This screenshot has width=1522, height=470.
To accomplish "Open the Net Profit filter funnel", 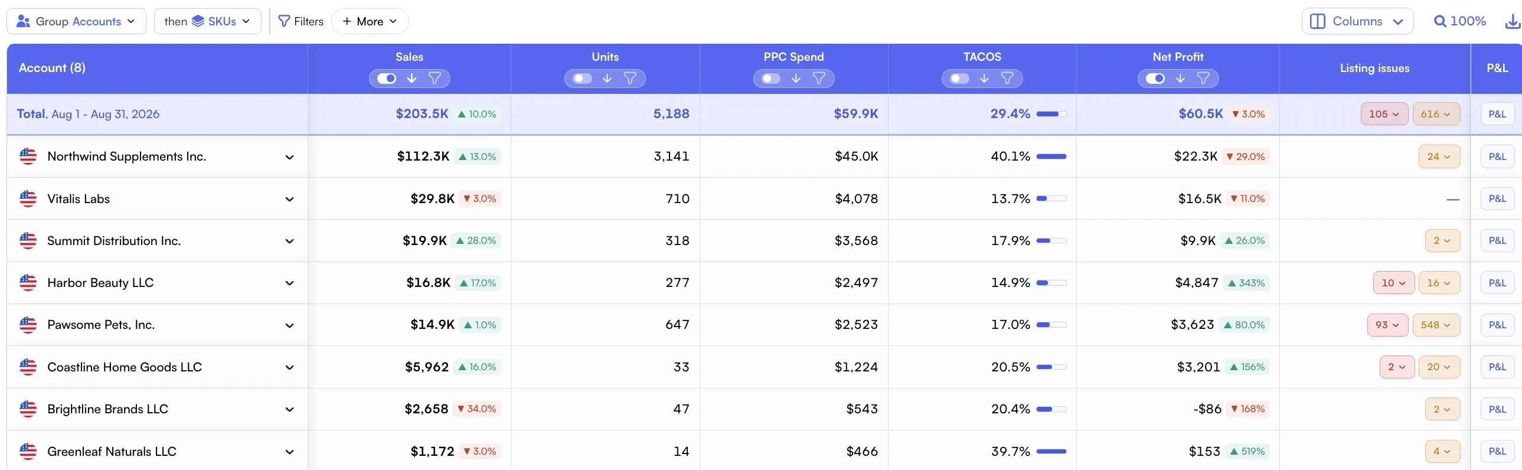I will [1203, 78].
